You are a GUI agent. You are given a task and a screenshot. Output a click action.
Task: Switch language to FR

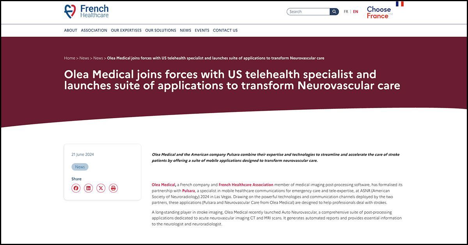(346, 12)
